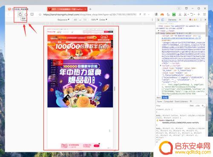Image resolution: width=213 pixels, height=157 pixels.
Task: Open the browser hamburger main menu
Action: (204, 14)
